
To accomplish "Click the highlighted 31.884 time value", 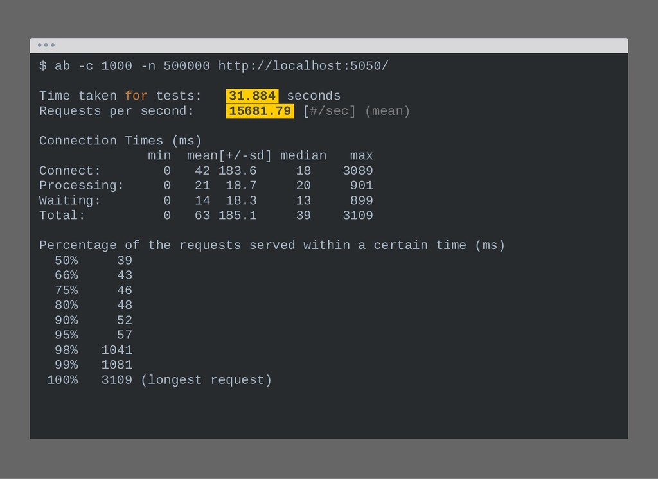I will coord(252,96).
